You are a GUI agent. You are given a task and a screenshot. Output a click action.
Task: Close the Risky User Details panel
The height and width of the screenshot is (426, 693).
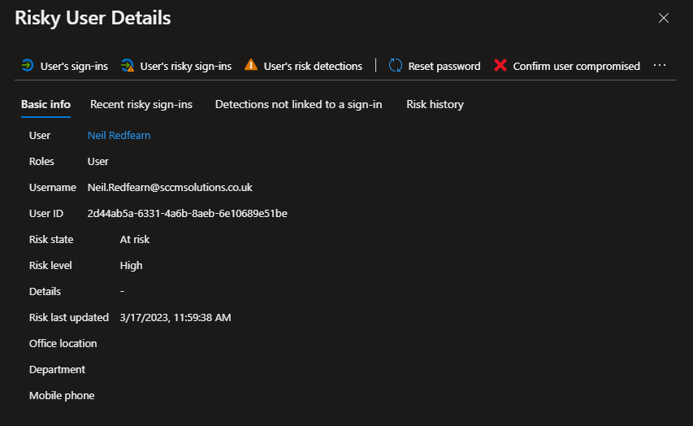tap(664, 18)
